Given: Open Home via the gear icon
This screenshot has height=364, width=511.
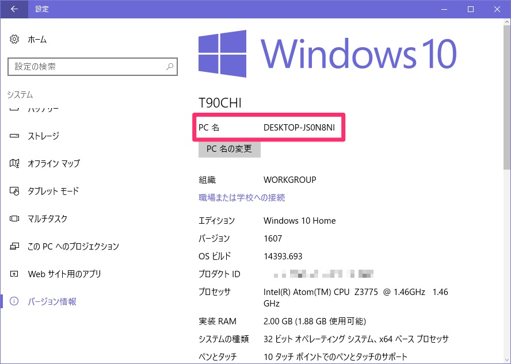Looking at the screenshot, I should (14, 40).
